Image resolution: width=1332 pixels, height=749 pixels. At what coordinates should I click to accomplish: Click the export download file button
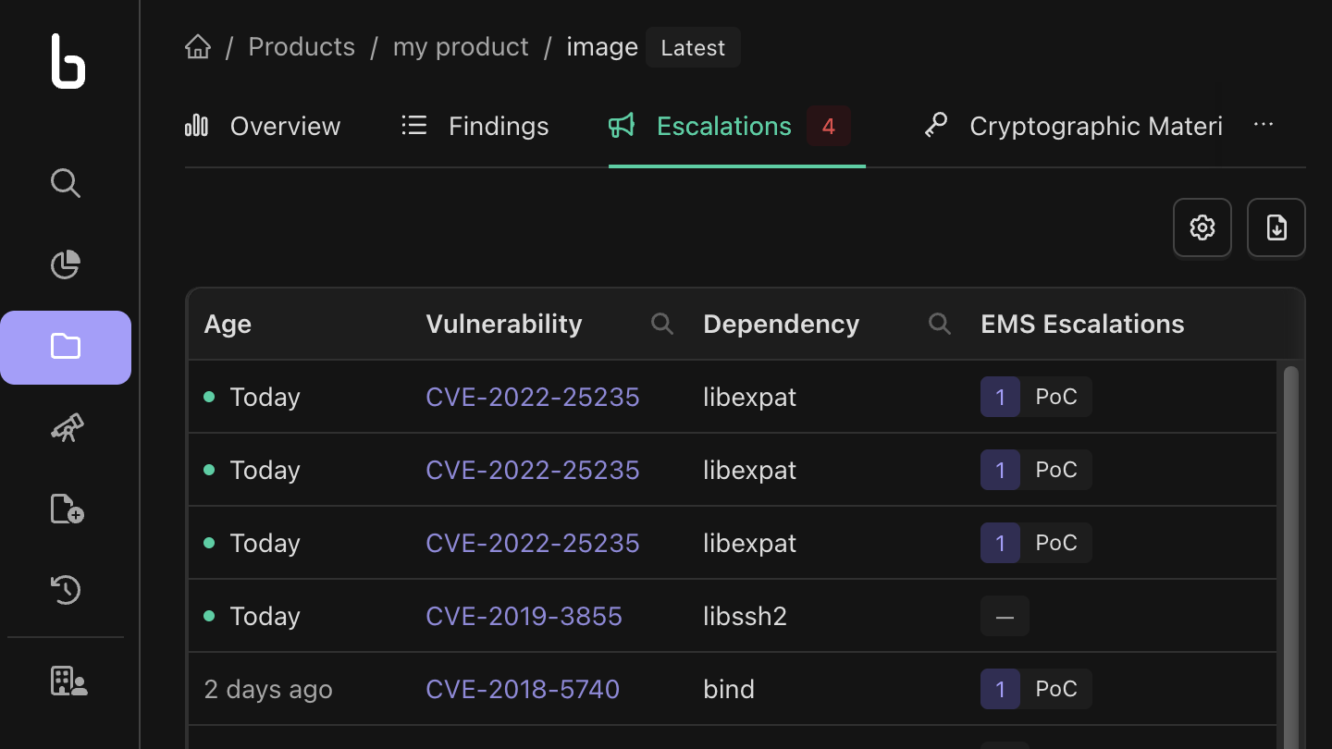click(1276, 227)
